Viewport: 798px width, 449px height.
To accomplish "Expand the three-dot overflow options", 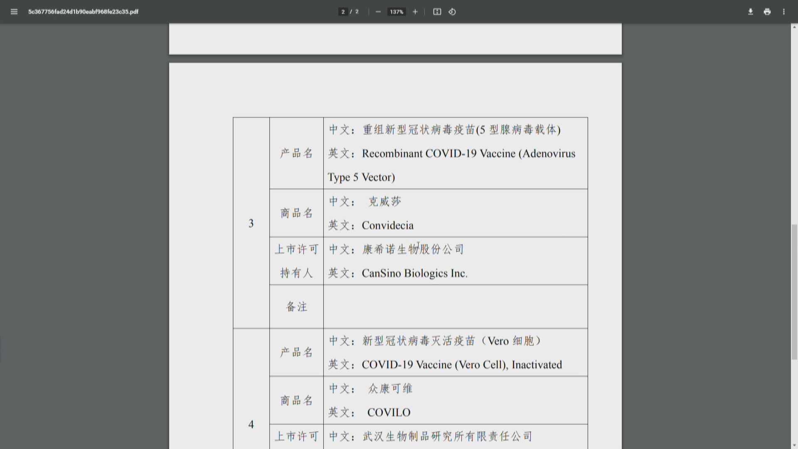I will [784, 12].
